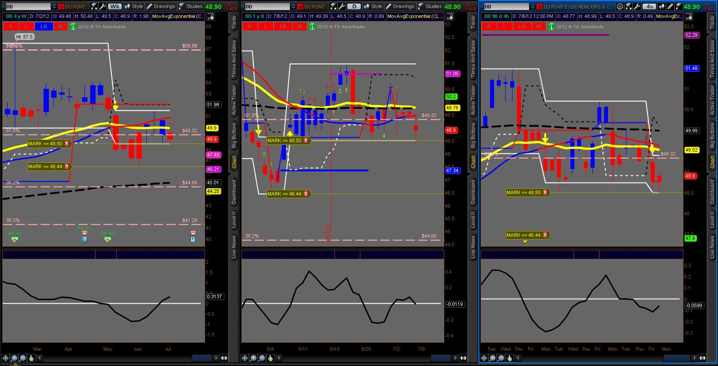Open Level II tab beside 4h chart
Viewport: 718px width, 366px height.
(x=712, y=219)
